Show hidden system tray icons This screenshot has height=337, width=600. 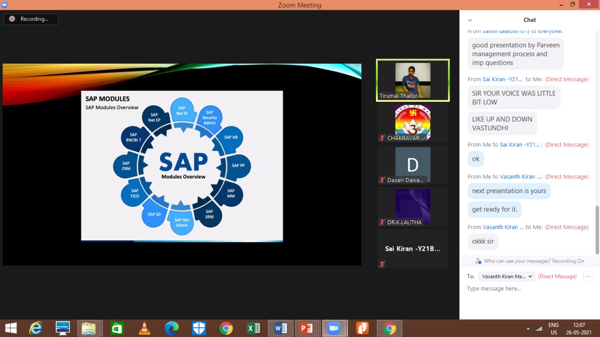pyautogui.click(x=528, y=329)
